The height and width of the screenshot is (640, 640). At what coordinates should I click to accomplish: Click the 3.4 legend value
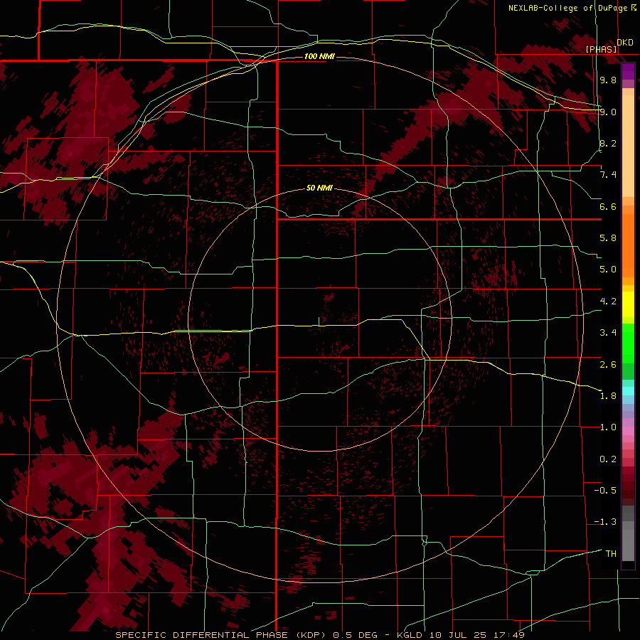pyautogui.click(x=608, y=333)
